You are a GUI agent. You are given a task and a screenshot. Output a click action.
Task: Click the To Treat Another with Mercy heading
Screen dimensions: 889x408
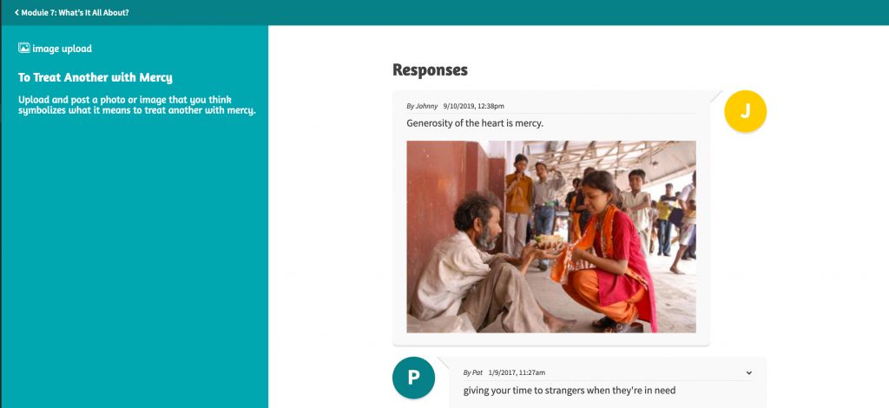click(95, 77)
